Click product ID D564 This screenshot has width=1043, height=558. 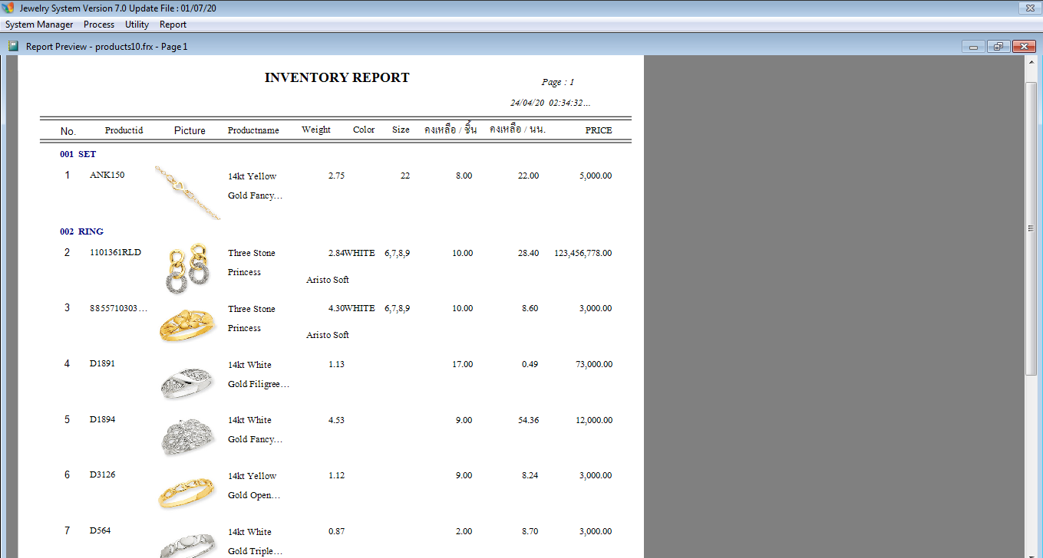100,530
